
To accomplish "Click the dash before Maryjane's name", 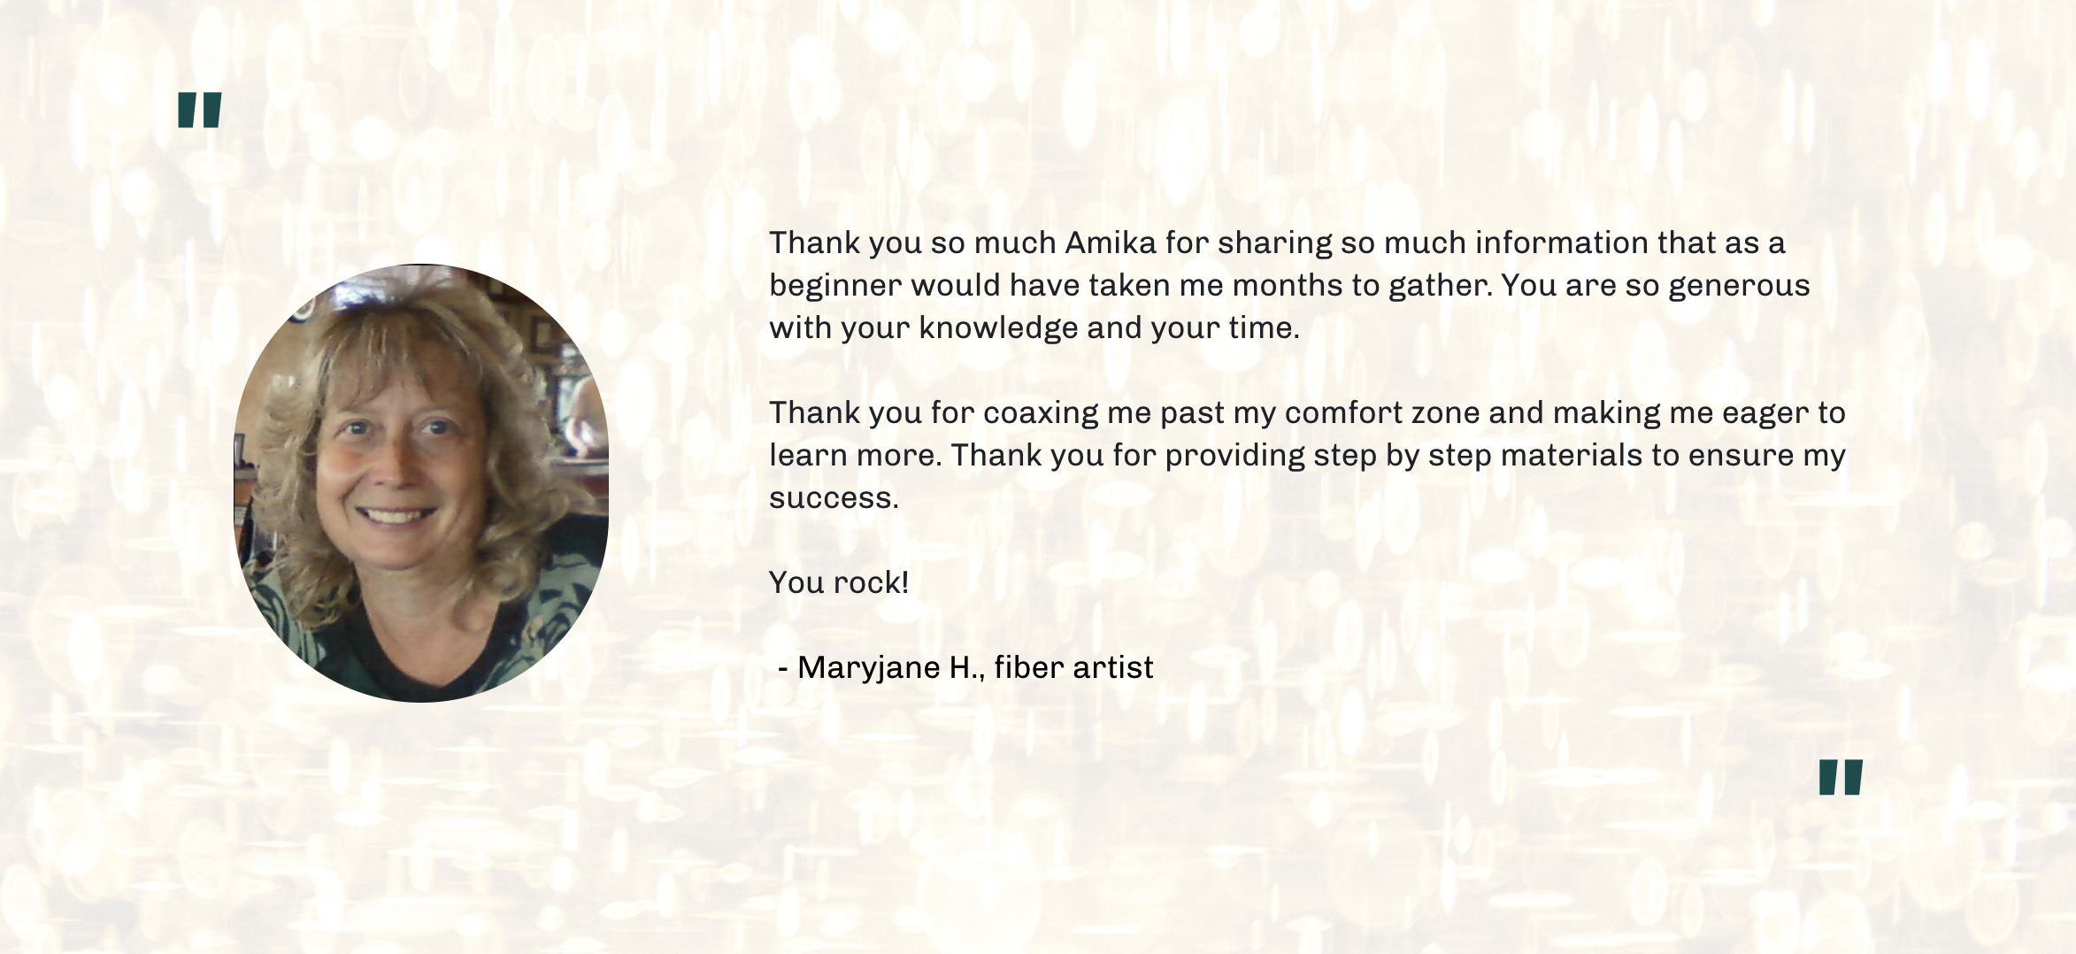I will click(783, 668).
